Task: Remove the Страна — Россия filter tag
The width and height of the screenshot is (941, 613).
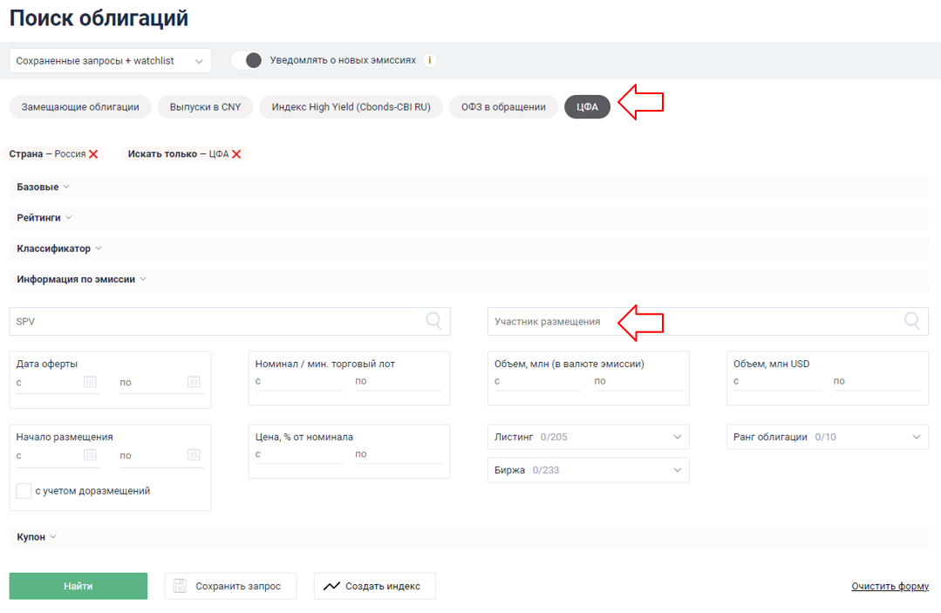Action: pos(93,154)
